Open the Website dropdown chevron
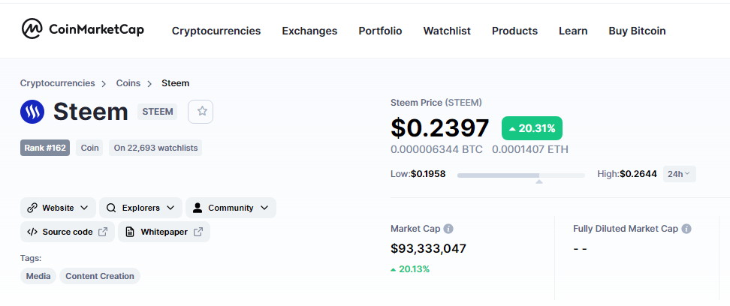The height and width of the screenshot is (306, 730). tap(84, 208)
